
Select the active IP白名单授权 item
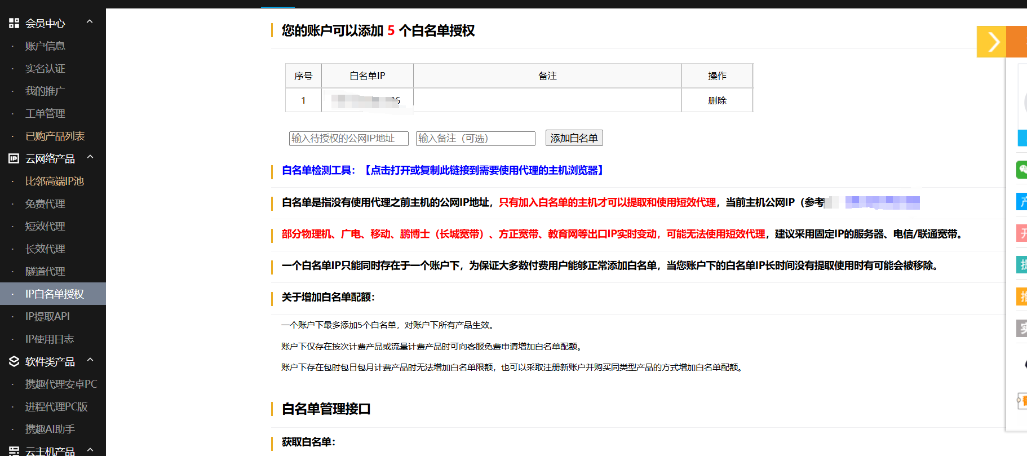pyautogui.click(x=53, y=294)
